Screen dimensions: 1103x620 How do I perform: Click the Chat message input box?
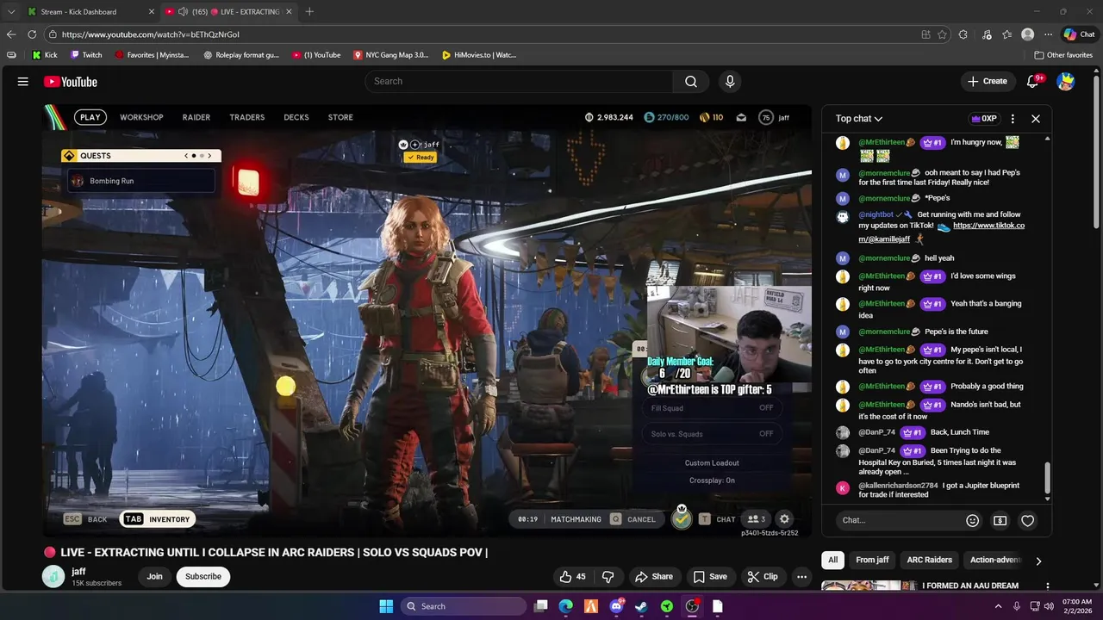tap(897, 520)
